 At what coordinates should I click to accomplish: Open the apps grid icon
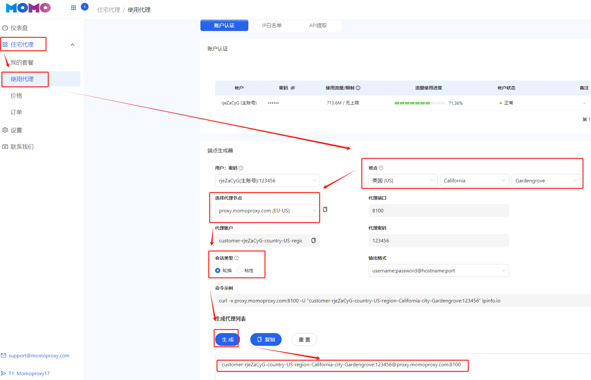click(x=74, y=8)
